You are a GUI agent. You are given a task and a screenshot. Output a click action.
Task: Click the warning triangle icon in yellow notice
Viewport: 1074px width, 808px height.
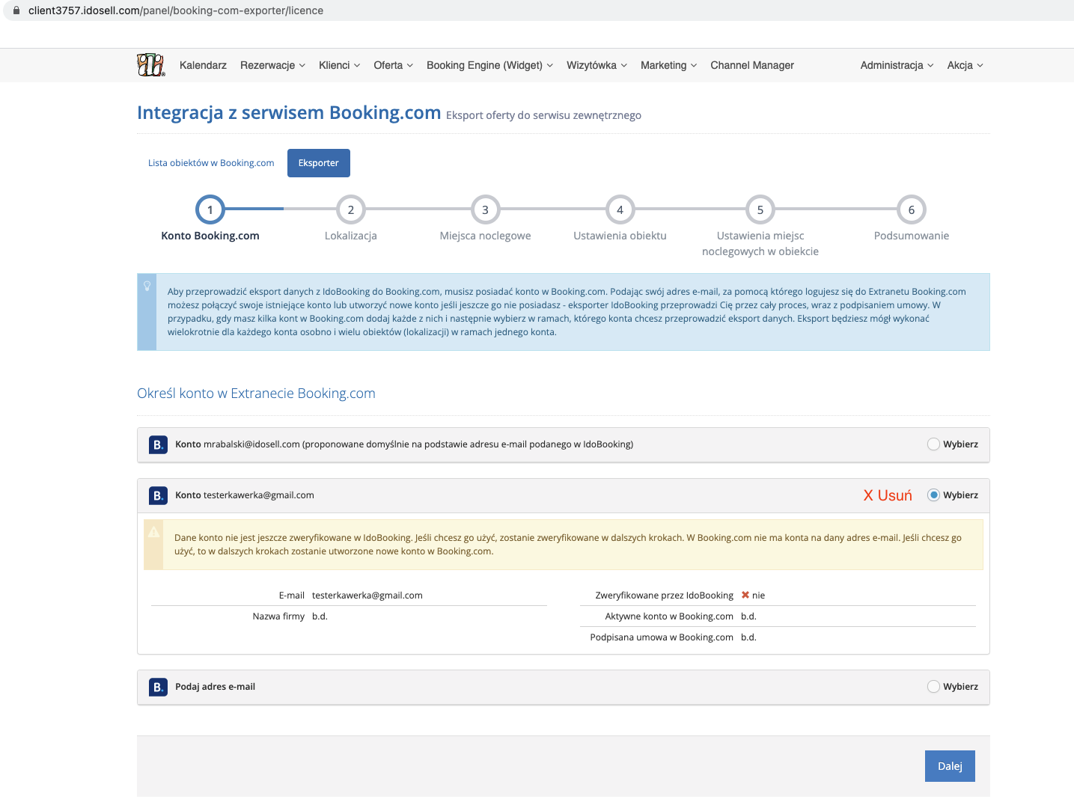(x=153, y=532)
